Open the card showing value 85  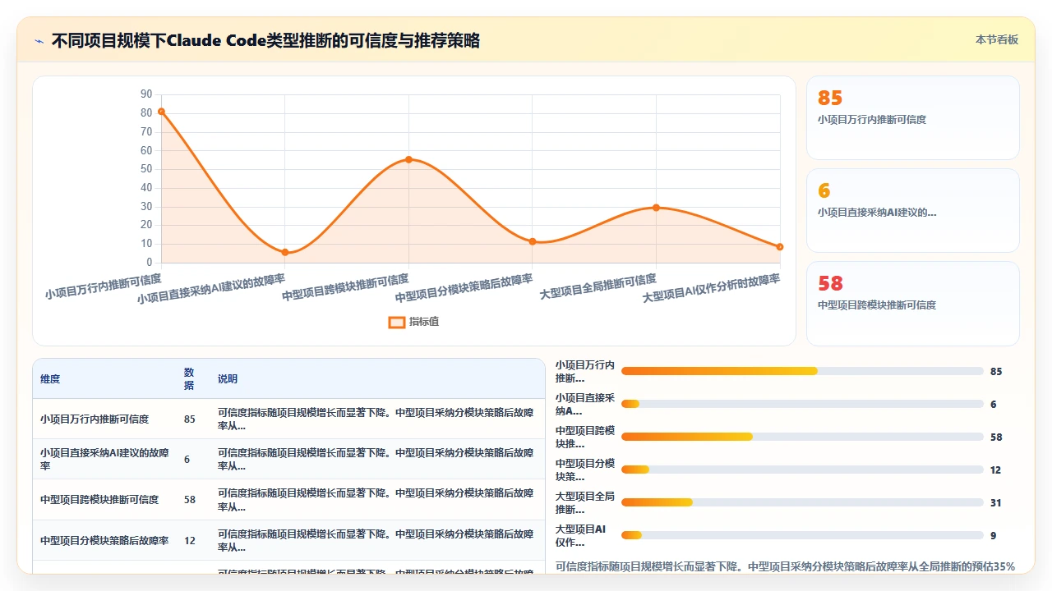pos(912,117)
